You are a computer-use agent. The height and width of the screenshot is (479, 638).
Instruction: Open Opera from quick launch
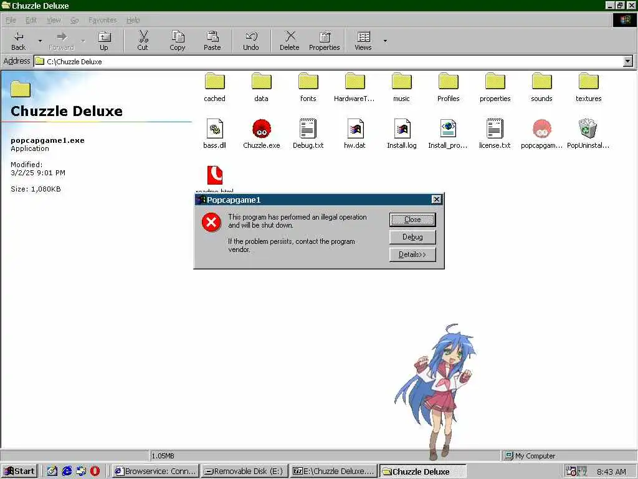95,472
